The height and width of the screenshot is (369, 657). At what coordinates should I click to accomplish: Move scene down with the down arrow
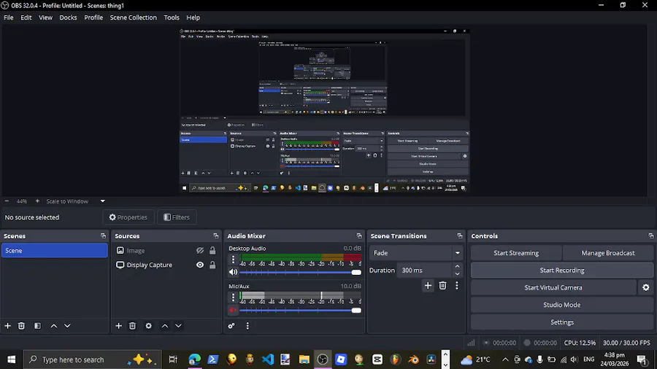pos(67,325)
